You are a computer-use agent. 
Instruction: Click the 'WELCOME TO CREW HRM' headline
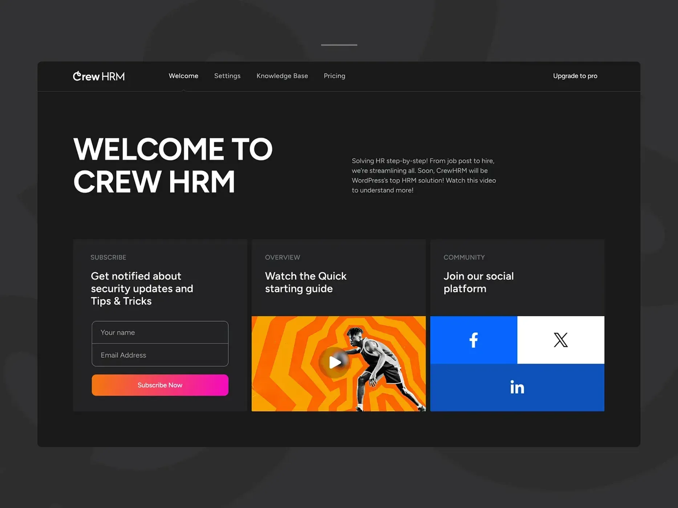coord(173,165)
